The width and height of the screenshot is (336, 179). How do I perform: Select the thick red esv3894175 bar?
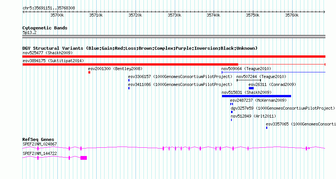point(130,64)
